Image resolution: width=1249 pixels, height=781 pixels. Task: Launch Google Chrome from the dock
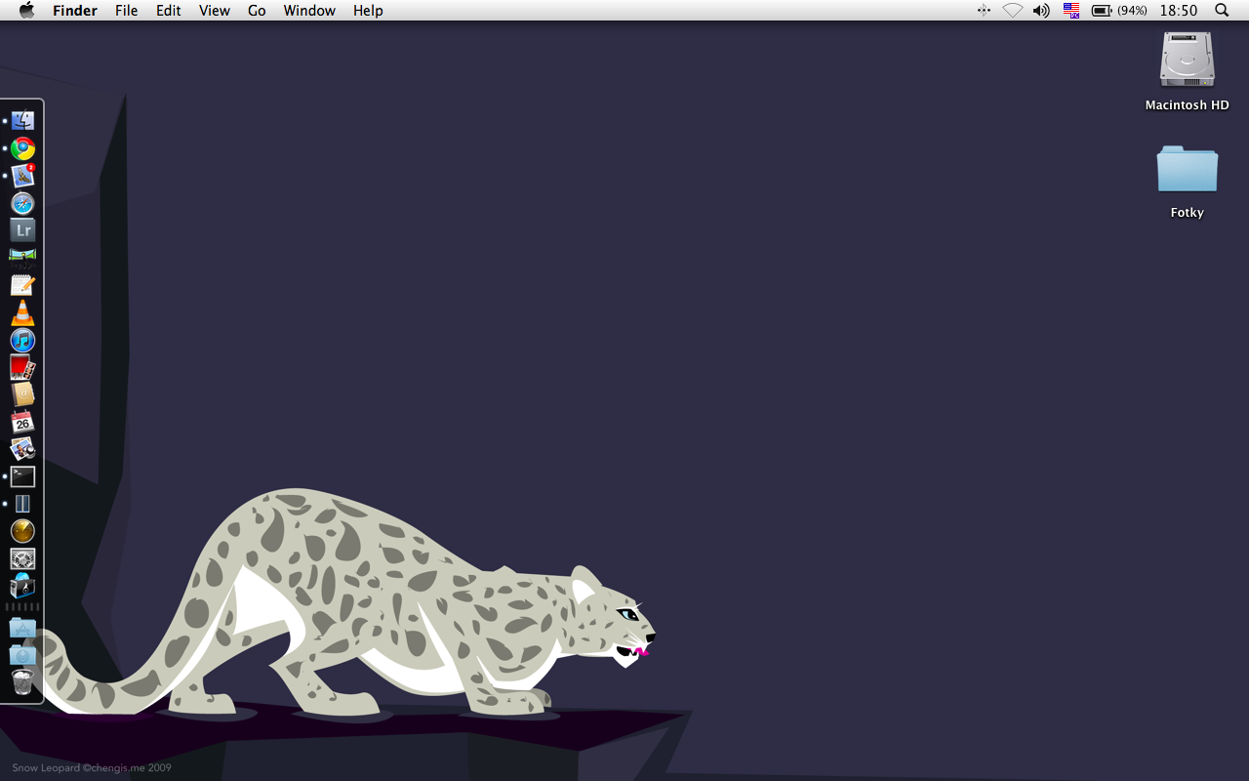click(x=22, y=148)
